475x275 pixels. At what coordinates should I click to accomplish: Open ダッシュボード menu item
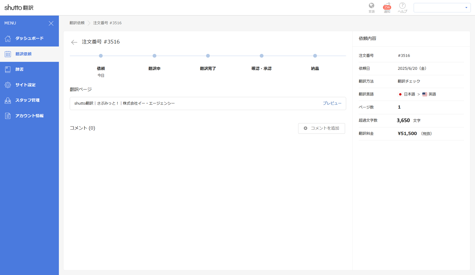[29, 38]
